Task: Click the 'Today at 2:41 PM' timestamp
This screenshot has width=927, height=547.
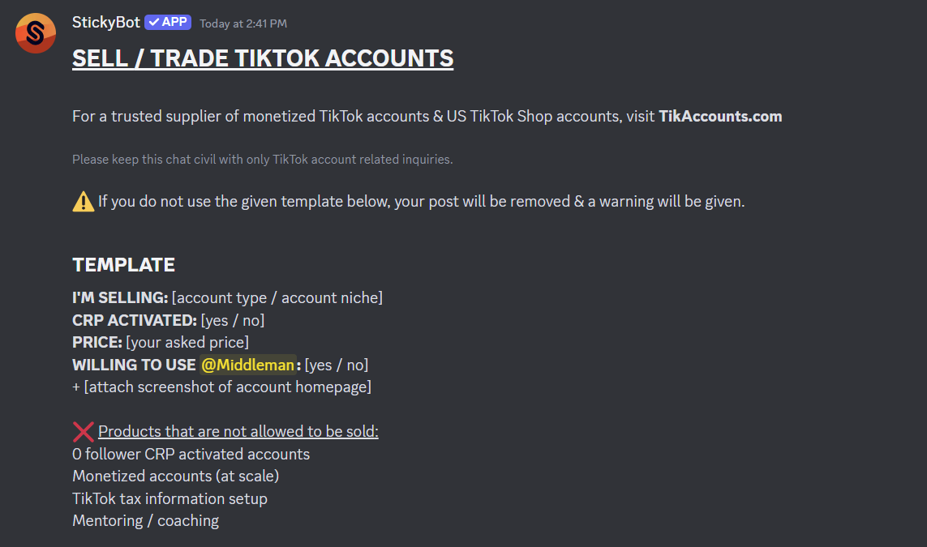Action: tap(242, 24)
